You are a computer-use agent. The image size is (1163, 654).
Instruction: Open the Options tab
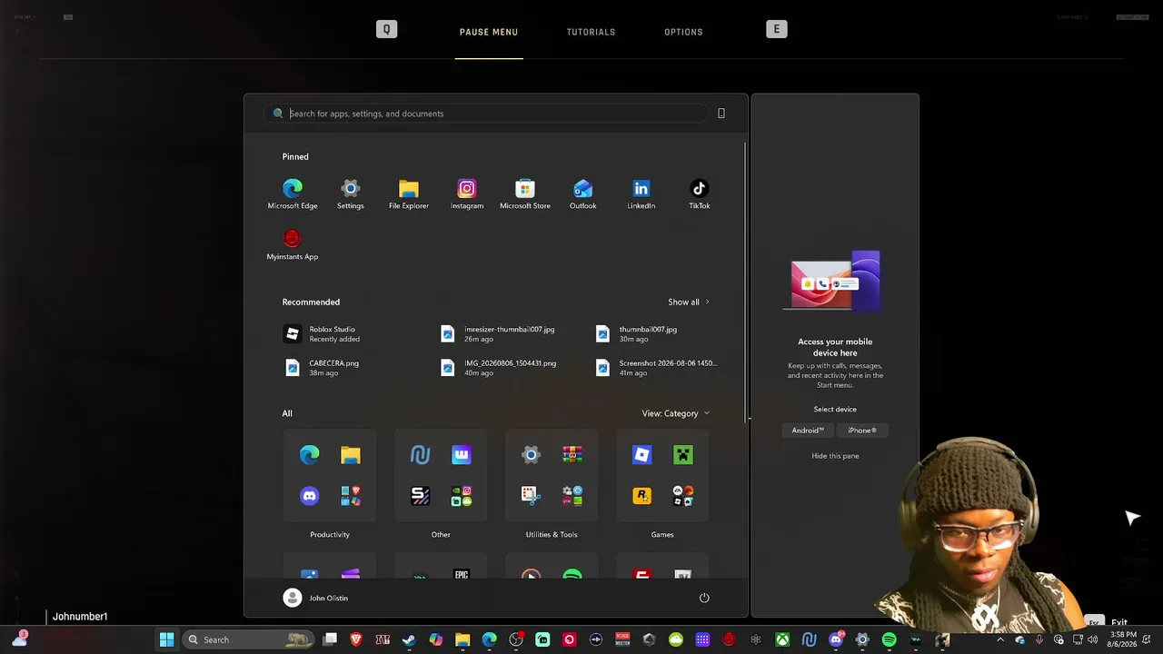click(684, 32)
